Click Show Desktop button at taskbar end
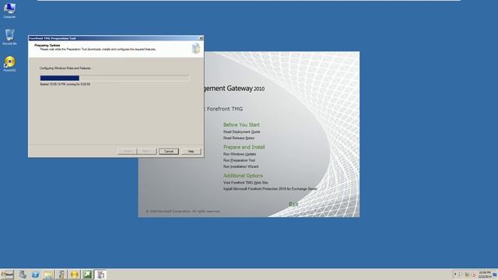The width and height of the screenshot is (498, 280). click(495, 275)
